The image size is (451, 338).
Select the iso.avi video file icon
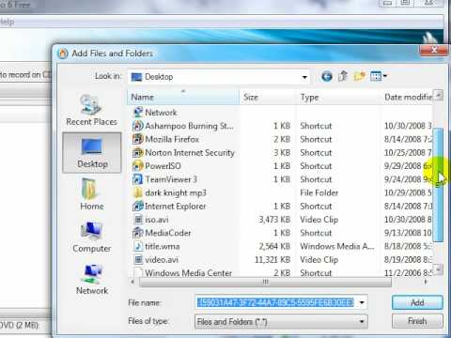[137, 220]
